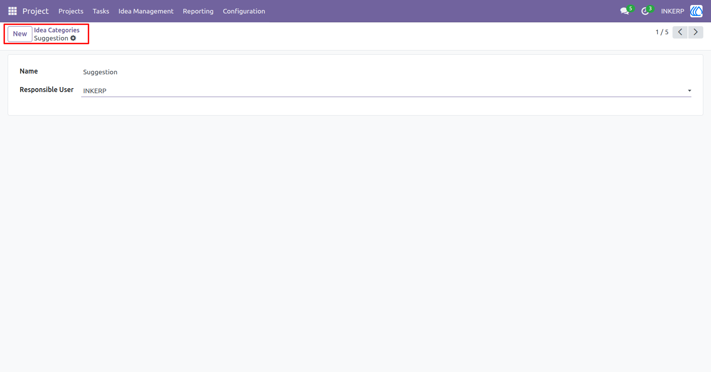Click the INKERP company logo avatar
Screen dimensions: 711x372
(x=696, y=11)
